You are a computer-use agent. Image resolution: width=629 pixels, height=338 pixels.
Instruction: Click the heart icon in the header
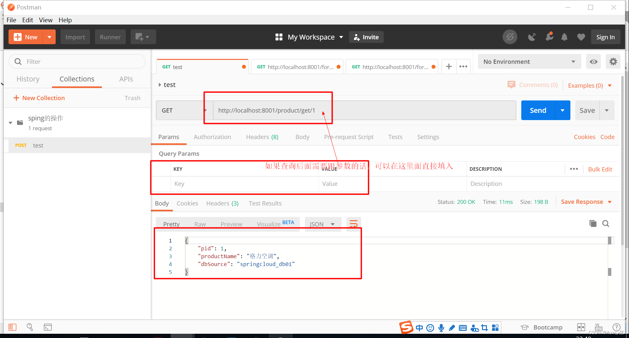(x=581, y=37)
